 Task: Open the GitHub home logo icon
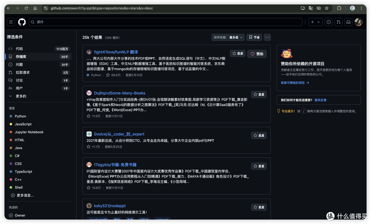pyautogui.click(x=22, y=22)
